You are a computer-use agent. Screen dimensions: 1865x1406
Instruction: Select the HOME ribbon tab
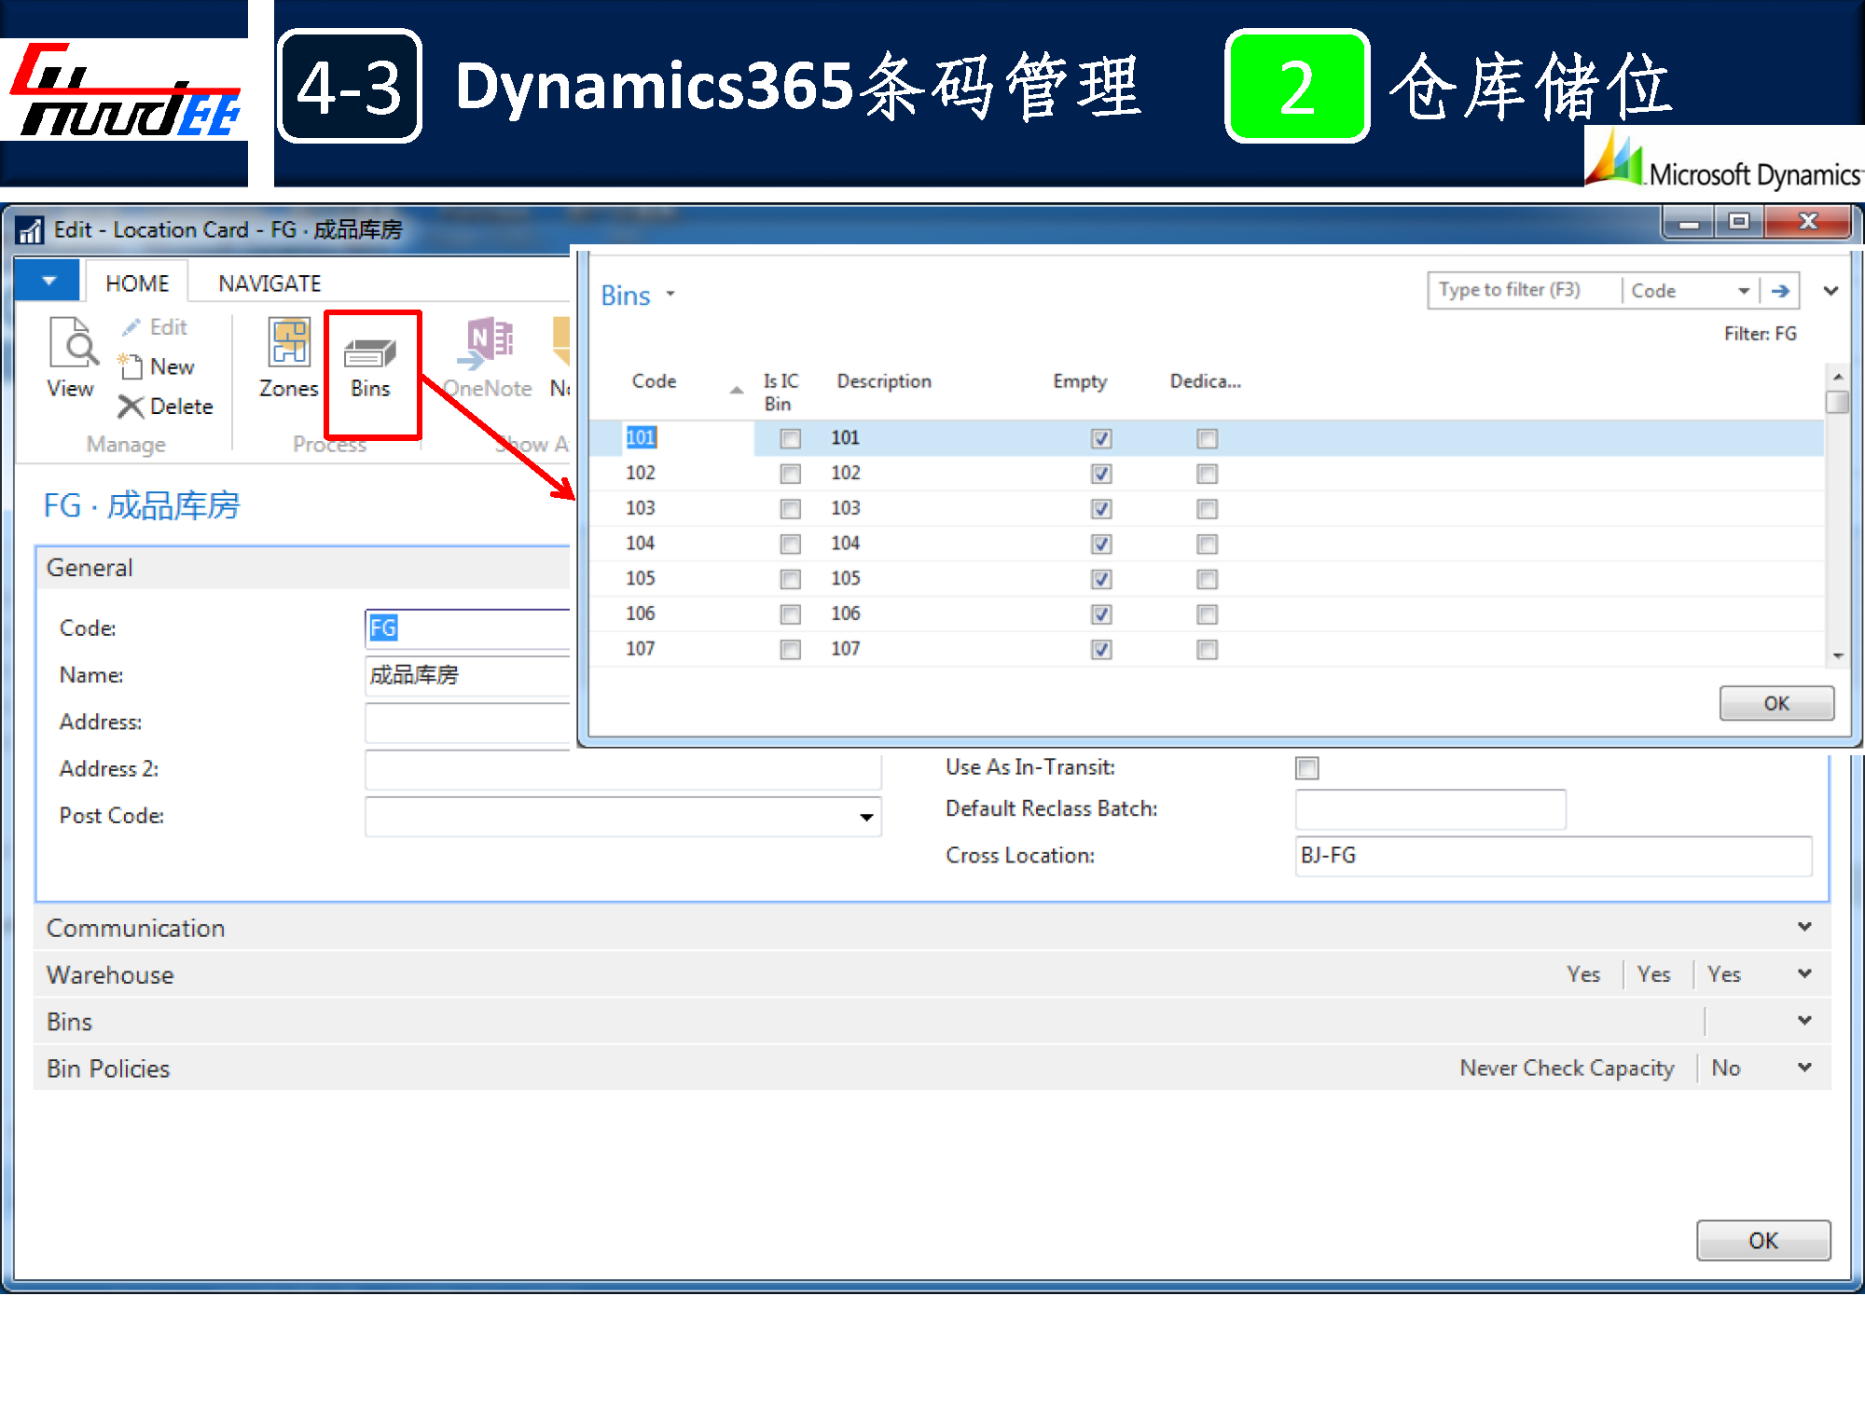point(137,283)
